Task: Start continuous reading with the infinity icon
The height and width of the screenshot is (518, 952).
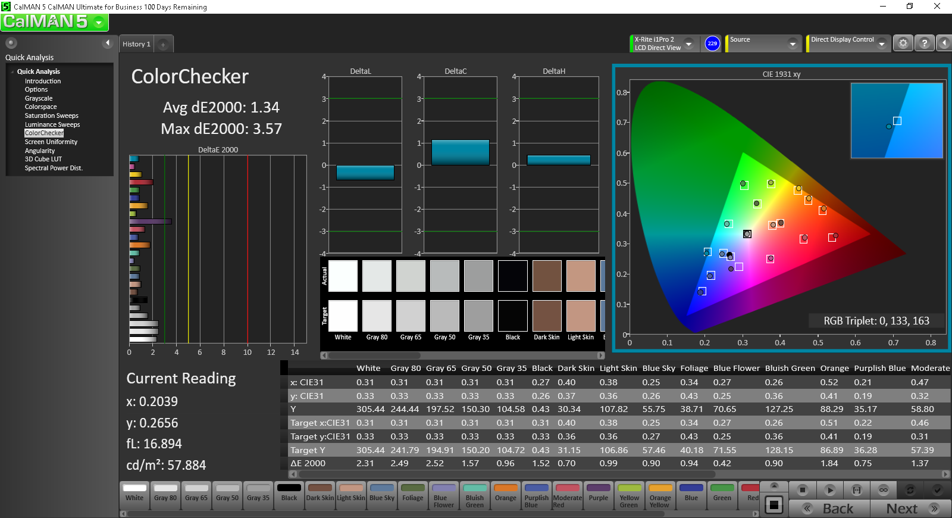Action: point(884,490)
